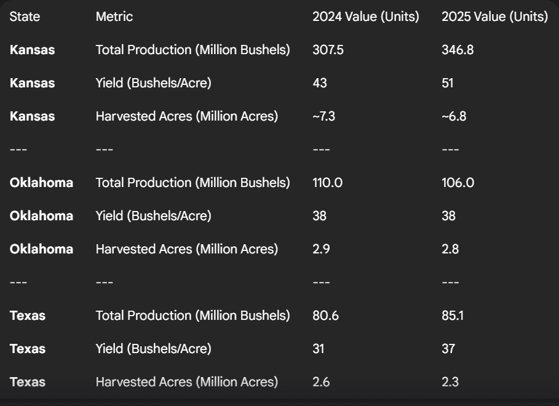Image resolution: width=559 pixels, height=406 pixels.
Task: Select Kansas 2024 harvested acres value ~7.3
Action: (x=325, y=117)
